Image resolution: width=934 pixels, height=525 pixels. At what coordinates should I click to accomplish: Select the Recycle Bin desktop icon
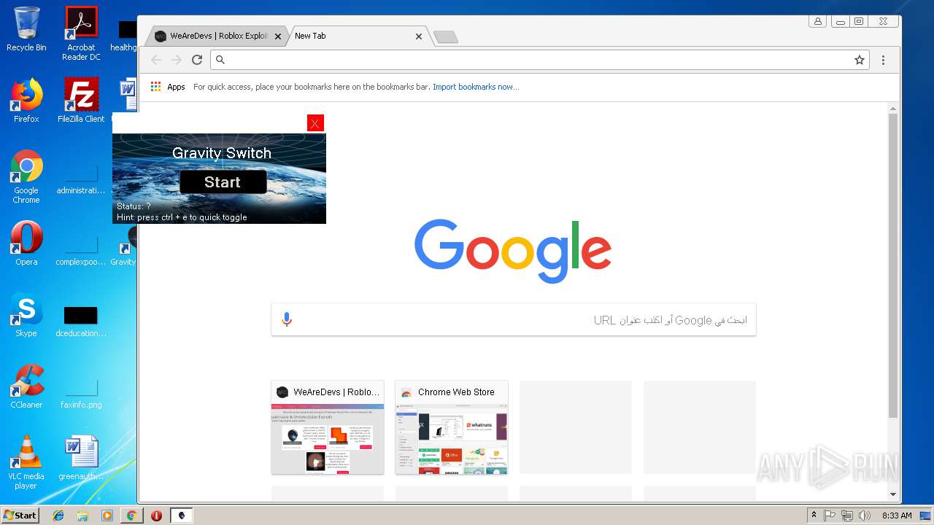click(x=26, y=29)
